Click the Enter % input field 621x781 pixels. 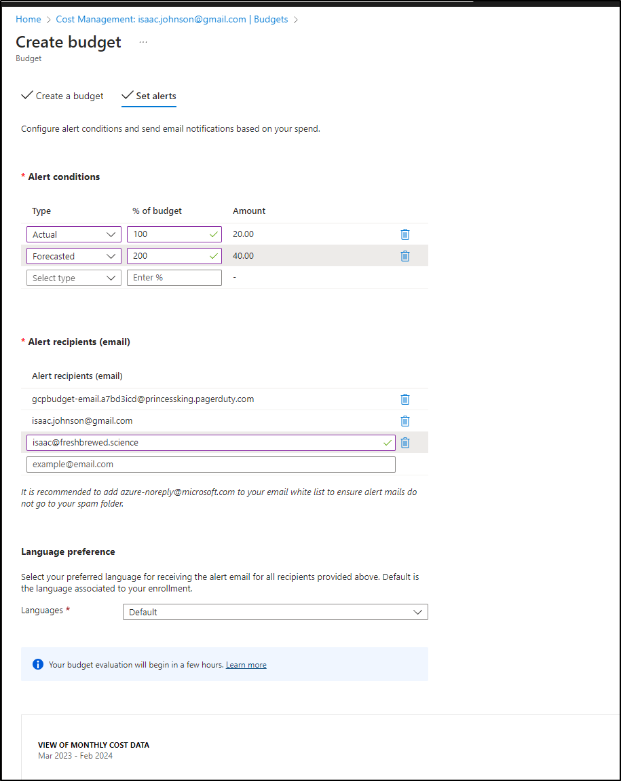coord(174,278)
